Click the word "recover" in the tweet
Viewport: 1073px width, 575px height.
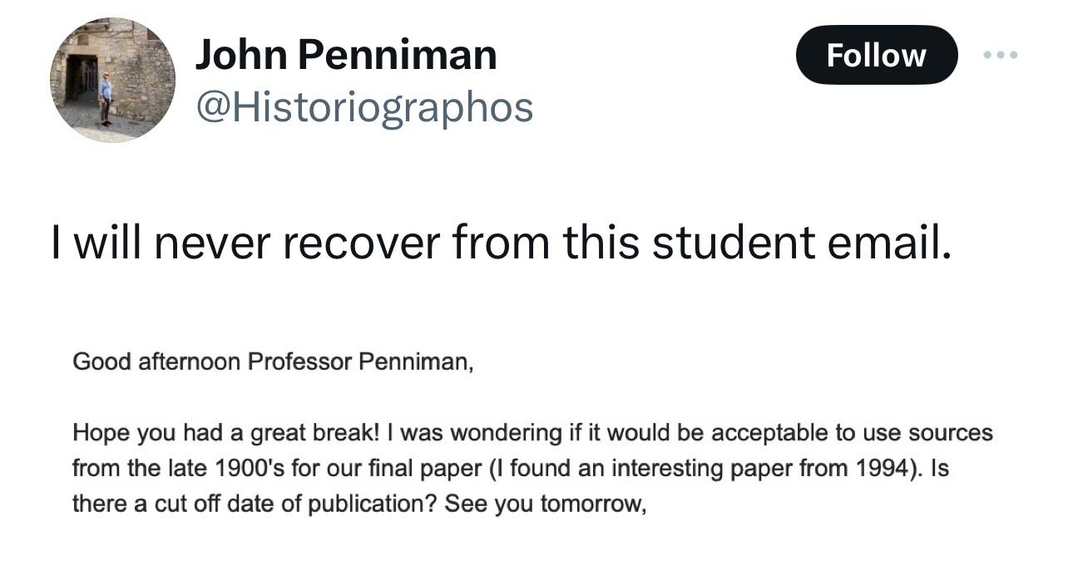coord(361,242)
